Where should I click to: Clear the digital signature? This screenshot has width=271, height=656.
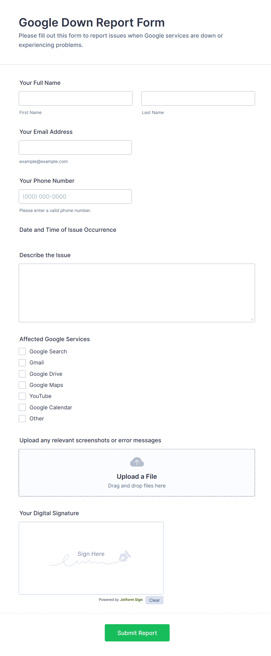click(x=154, y=600)
